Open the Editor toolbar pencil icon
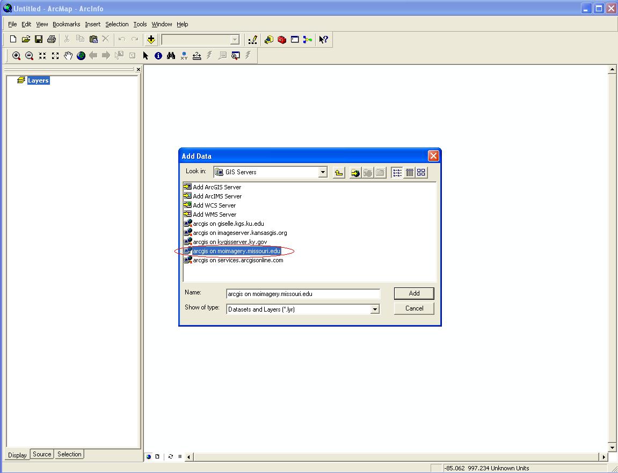The image size is (618, 473). click(253, 39)
